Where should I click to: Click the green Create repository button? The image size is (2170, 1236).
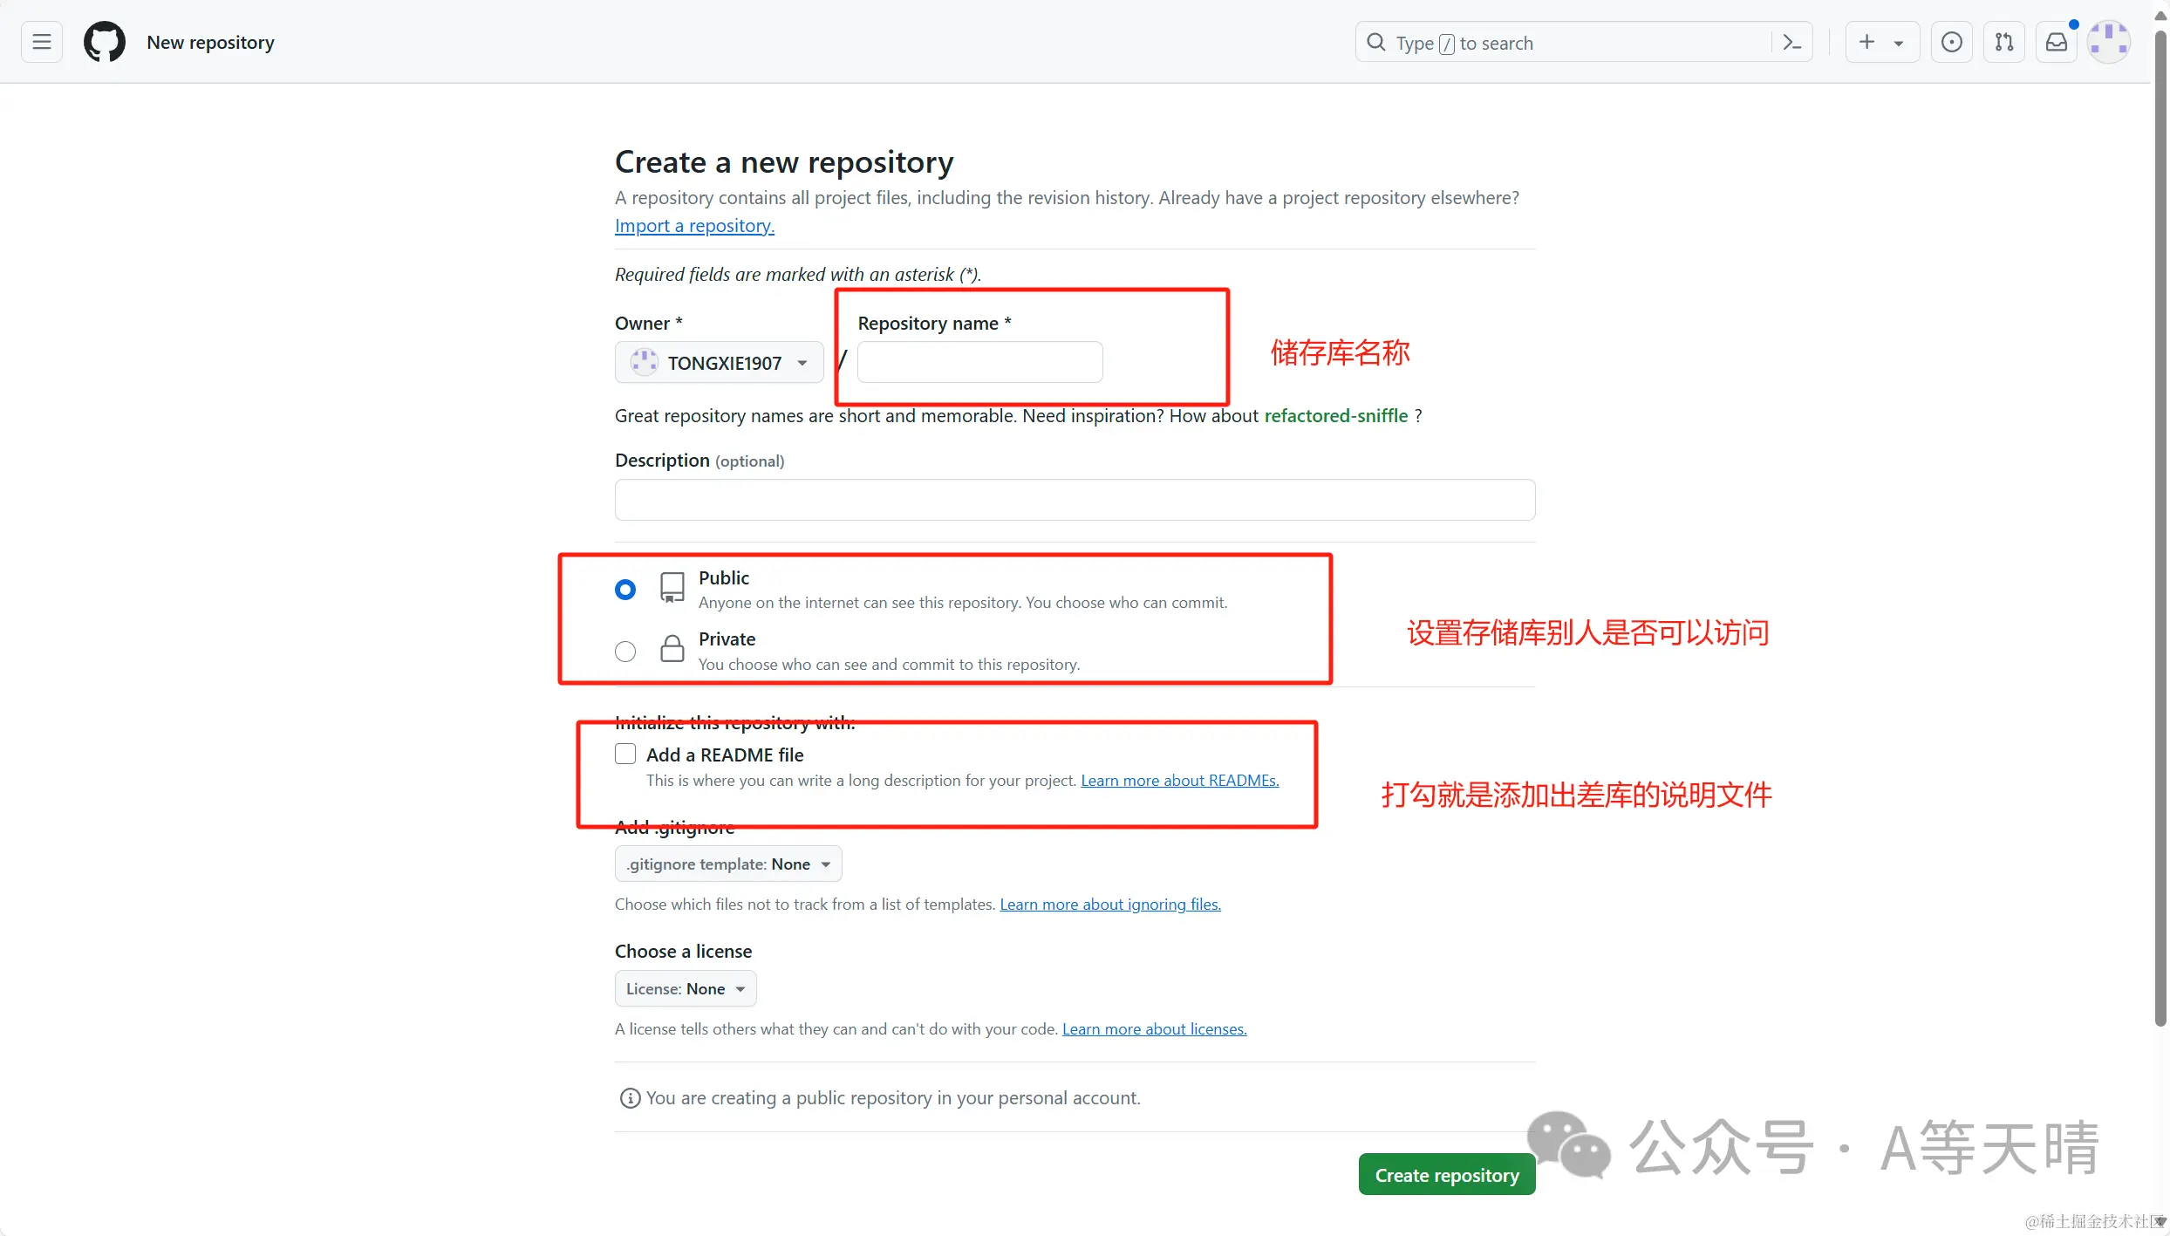click(1446, 1175)
